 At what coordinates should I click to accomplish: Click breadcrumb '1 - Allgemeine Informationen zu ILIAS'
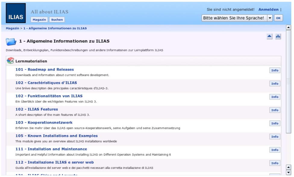point(55,28)
